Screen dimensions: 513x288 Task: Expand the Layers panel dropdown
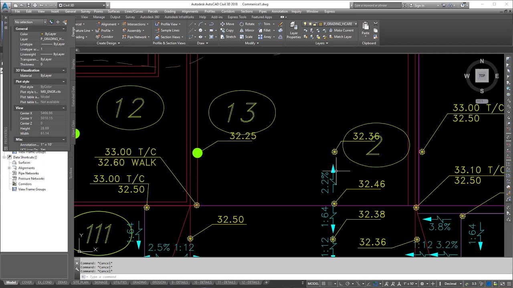[x=322, y=43]
